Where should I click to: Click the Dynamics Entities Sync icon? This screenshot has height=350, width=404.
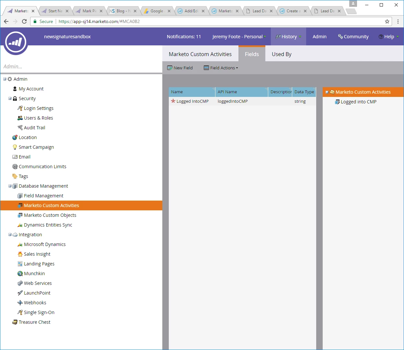(x=20, y=225)
